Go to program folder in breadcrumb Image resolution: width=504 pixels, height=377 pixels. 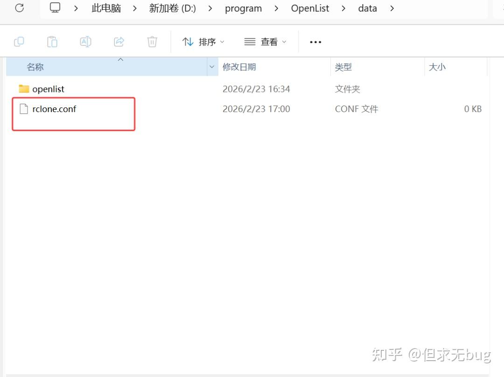tap(243, 8)
